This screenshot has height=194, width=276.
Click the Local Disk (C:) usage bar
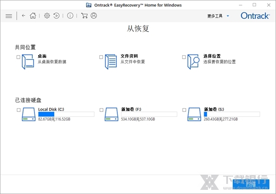[x=66, y=114]
